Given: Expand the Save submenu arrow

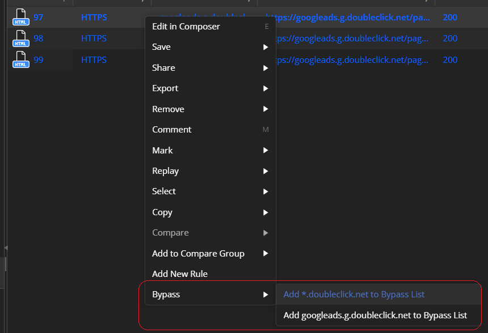Looking at the screenshot, I should point(265,46).
